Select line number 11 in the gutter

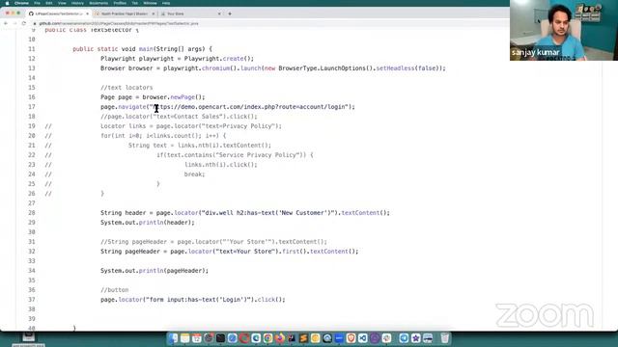(32, 49)
